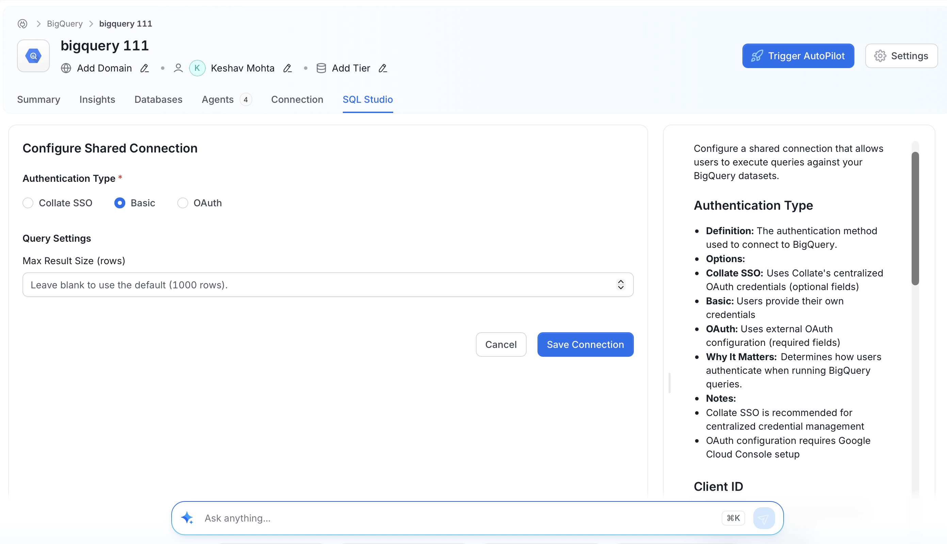The image size is (947, 544).
Task: Click the globe icon beside Add Domain
Action: 66,68
